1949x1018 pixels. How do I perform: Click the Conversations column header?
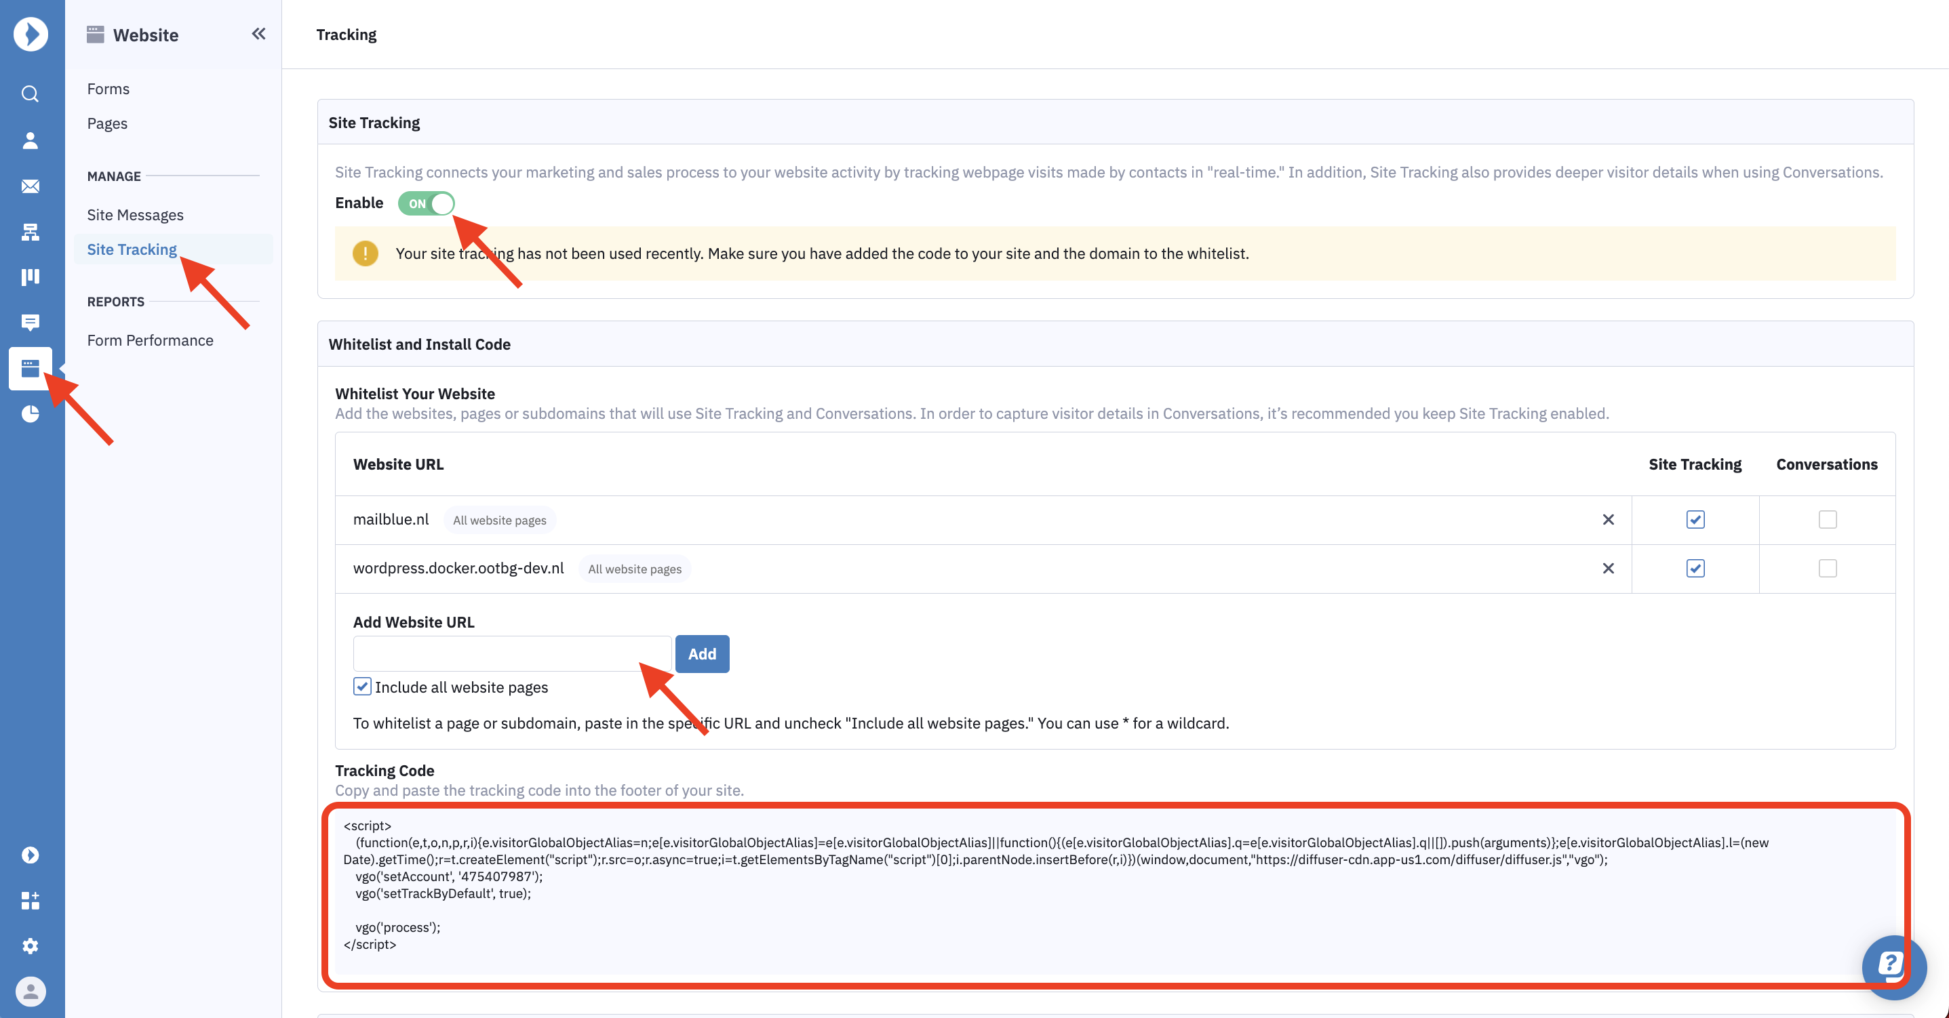pos(1827,464)
